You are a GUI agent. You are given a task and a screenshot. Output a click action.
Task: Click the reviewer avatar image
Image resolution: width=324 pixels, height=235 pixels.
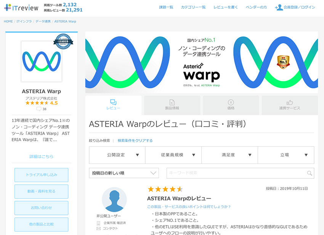(x=114, y=200)
